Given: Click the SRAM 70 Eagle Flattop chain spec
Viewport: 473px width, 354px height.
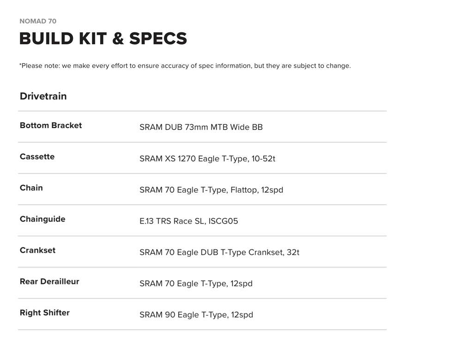Looking at the screenshot, I should point(211,190).
